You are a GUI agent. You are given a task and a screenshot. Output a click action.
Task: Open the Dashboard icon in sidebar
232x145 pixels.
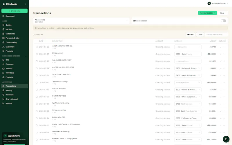tap(3, 16)
